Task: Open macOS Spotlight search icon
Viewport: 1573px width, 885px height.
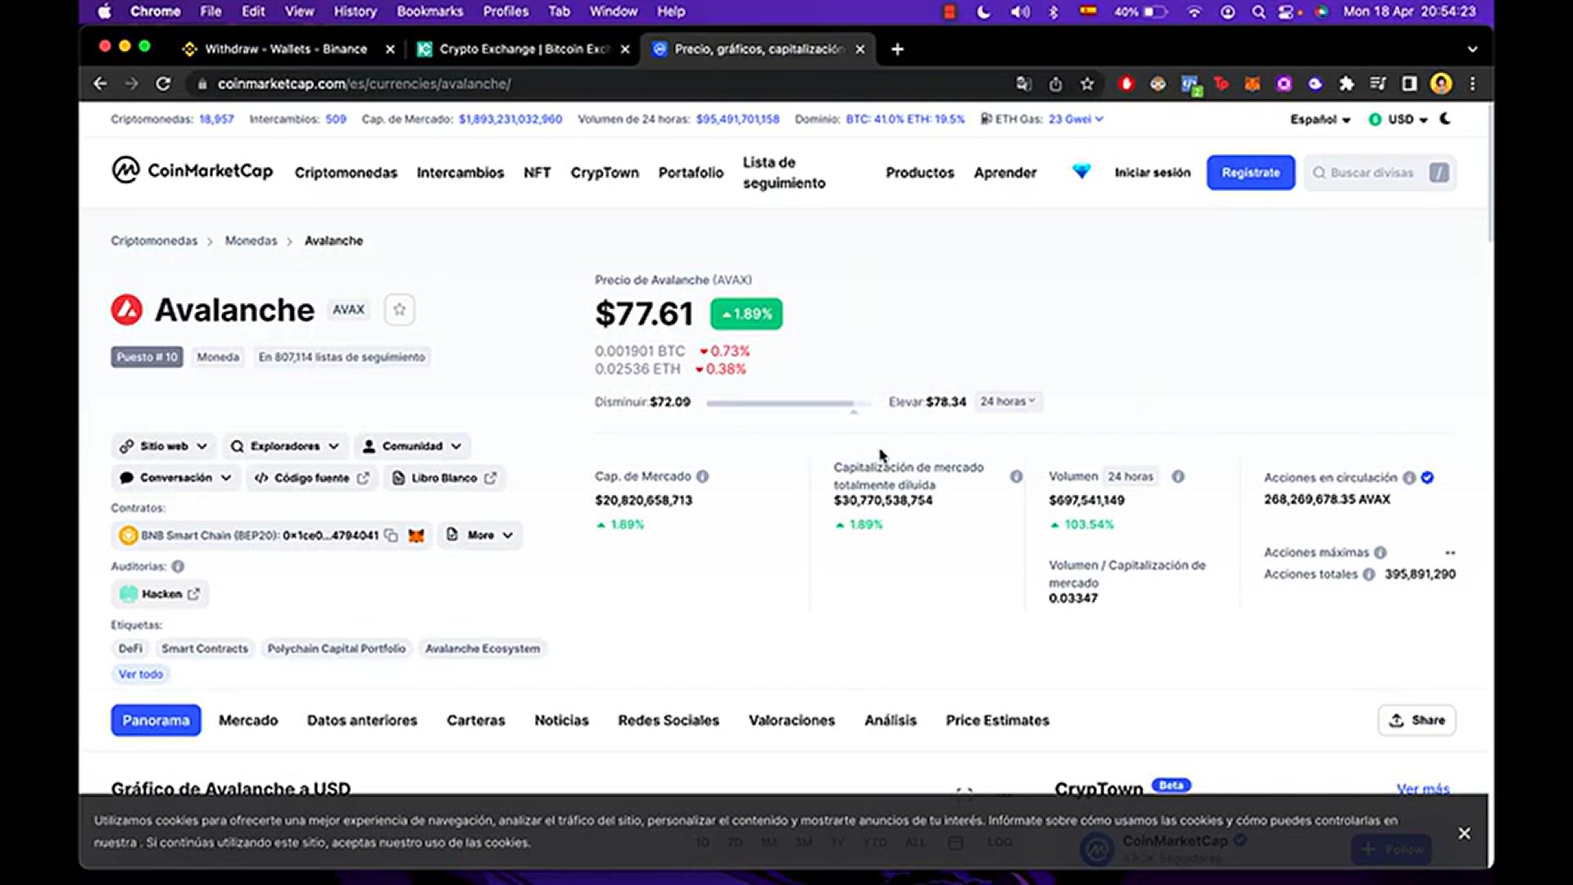Action: tap(1258, 11)
